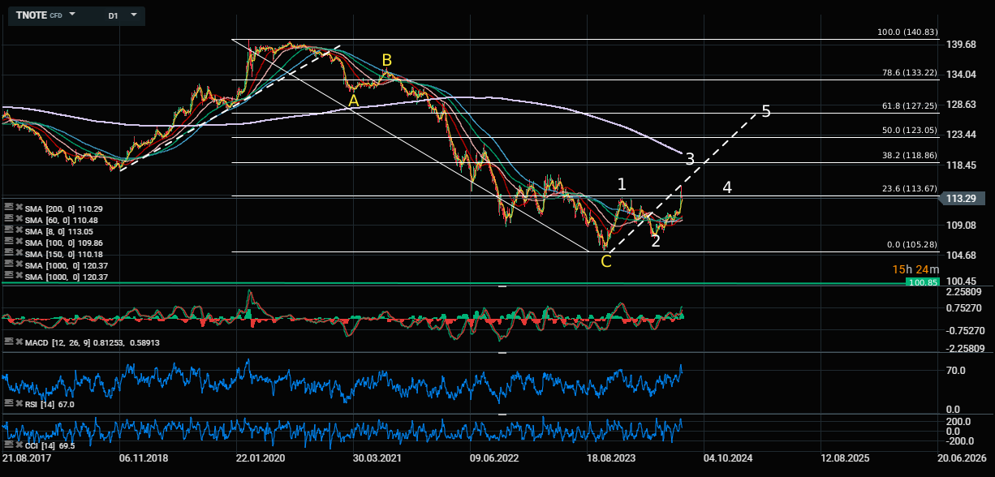The height and width of the screenshot is (477, 995).
Task: Remove the SMA 200 indicator
Action: click(18, 208)
